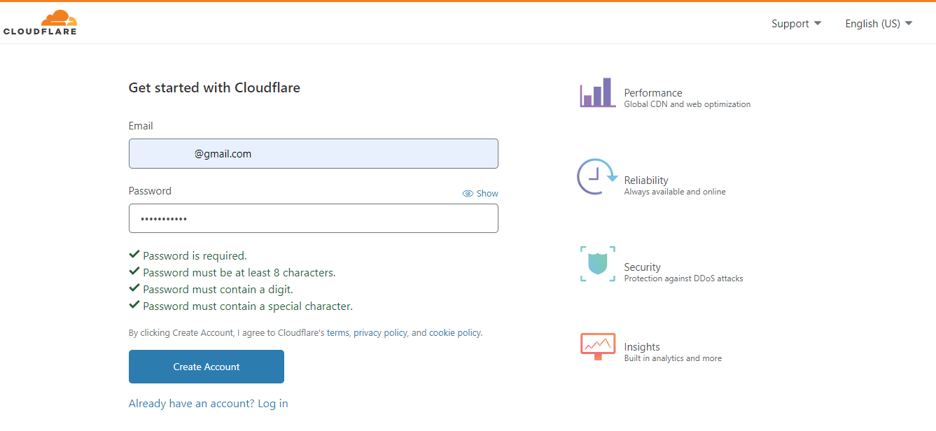Click checkmark beside special character rule
This screenshot has width=936, height=431.
134,306
